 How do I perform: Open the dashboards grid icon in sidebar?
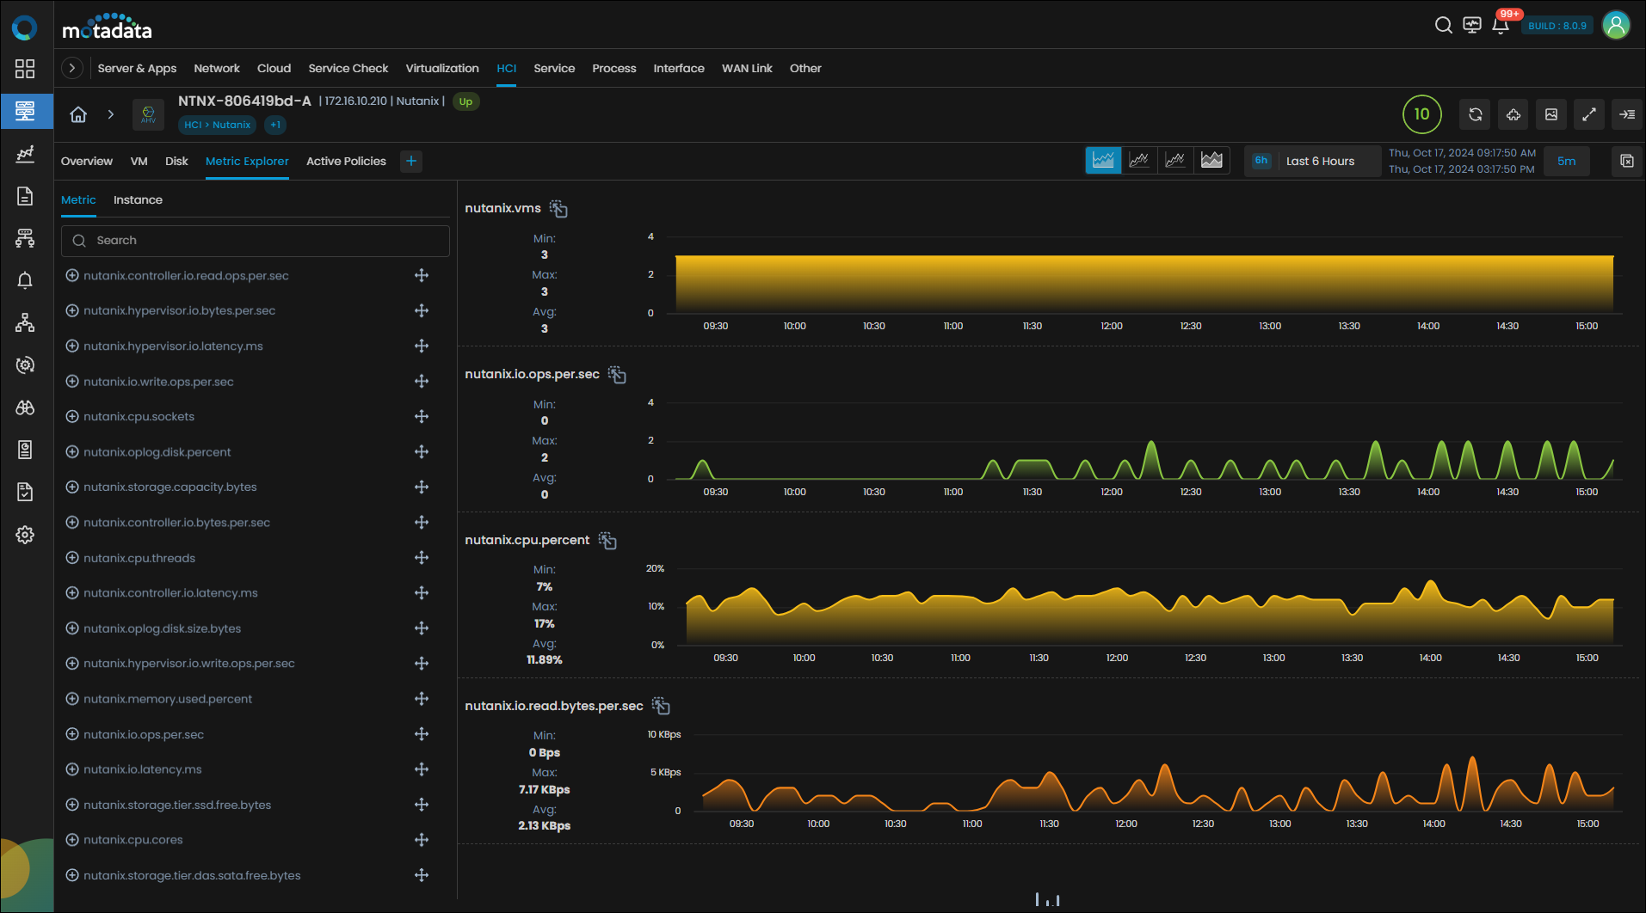tap(25, 69)
